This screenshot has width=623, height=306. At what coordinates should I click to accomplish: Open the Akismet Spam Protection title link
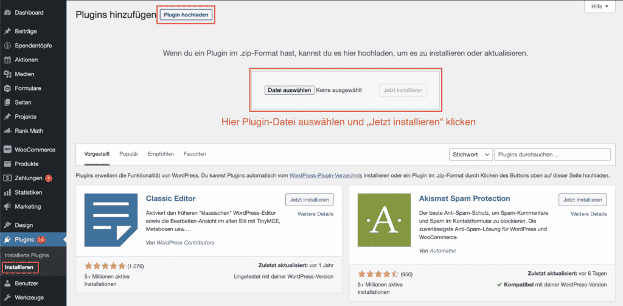pos(464,198)
